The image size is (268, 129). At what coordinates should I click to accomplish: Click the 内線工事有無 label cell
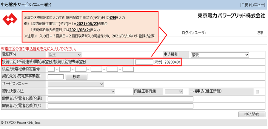point(148,92)
